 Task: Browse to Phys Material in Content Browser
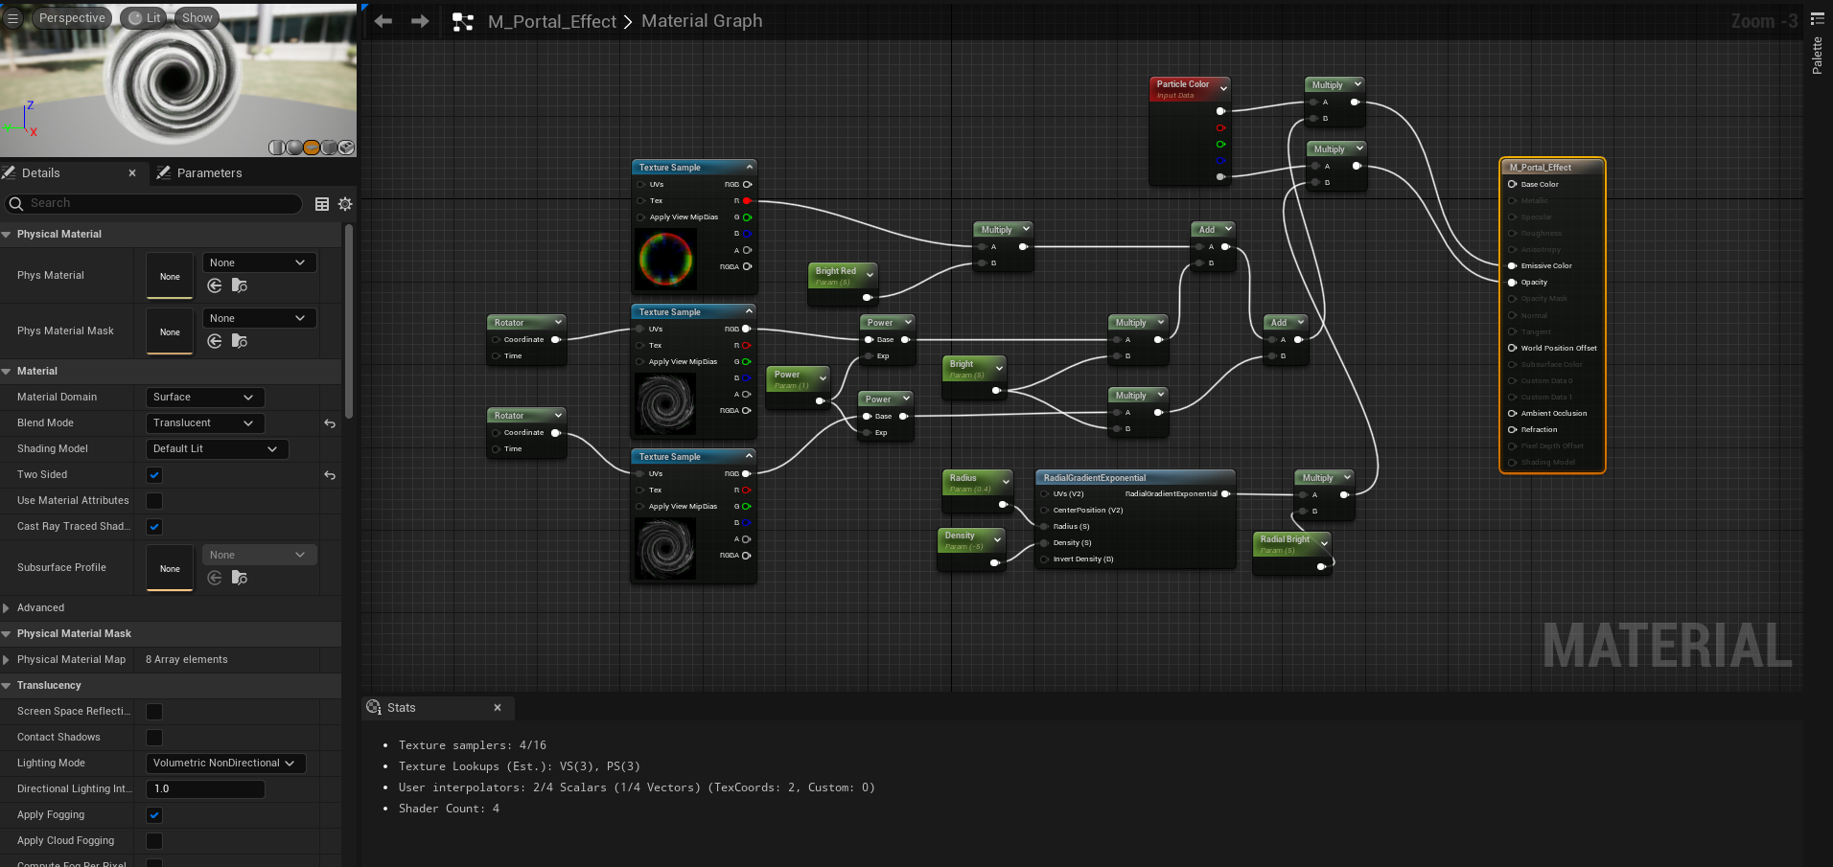pos(240,285)
